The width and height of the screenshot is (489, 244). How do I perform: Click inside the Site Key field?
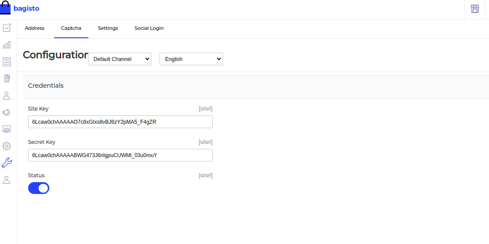coord(120,122)
